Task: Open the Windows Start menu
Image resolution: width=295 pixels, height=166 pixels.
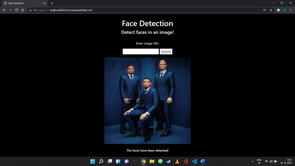Action: (93, 162)
